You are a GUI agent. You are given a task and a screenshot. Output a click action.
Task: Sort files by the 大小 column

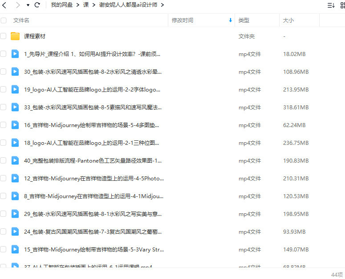coord(288,20)
